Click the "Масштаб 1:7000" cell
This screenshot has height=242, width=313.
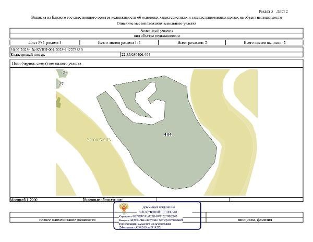click(x=46, y=200)
